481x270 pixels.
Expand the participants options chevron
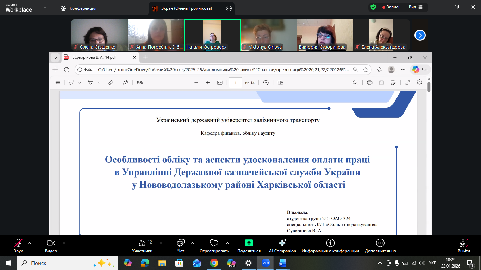(161, 243)
